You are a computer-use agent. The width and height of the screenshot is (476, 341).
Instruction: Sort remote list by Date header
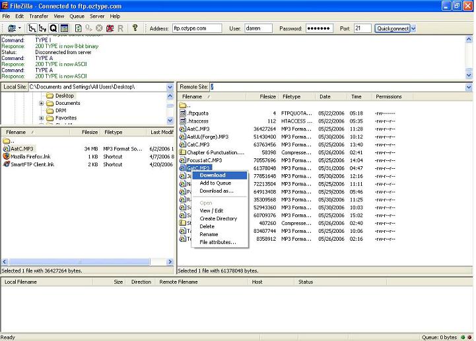click(331, 97)
